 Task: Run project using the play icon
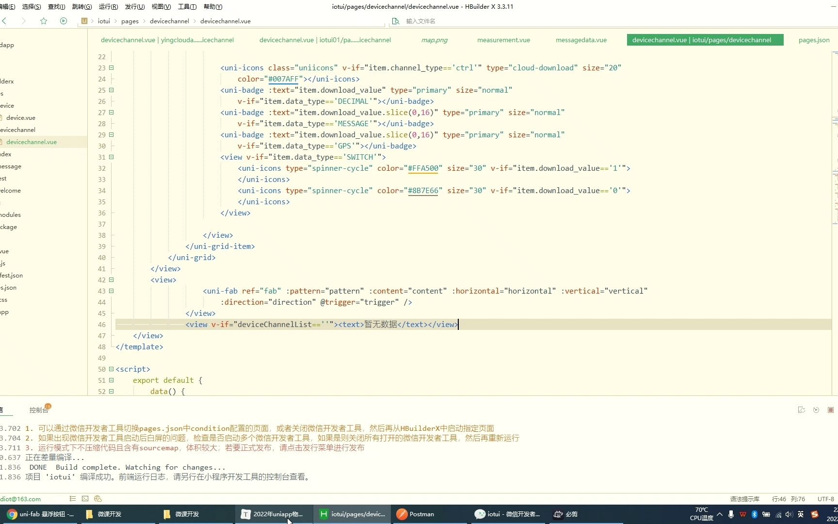coord(64,21)
